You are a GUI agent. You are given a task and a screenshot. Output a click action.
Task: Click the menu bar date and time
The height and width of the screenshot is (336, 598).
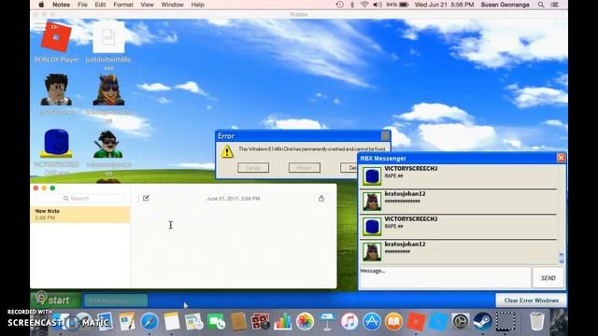[x=445, y=5]
